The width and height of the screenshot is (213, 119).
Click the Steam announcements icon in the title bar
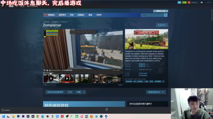pyautogui.click(x=179, y=2)
